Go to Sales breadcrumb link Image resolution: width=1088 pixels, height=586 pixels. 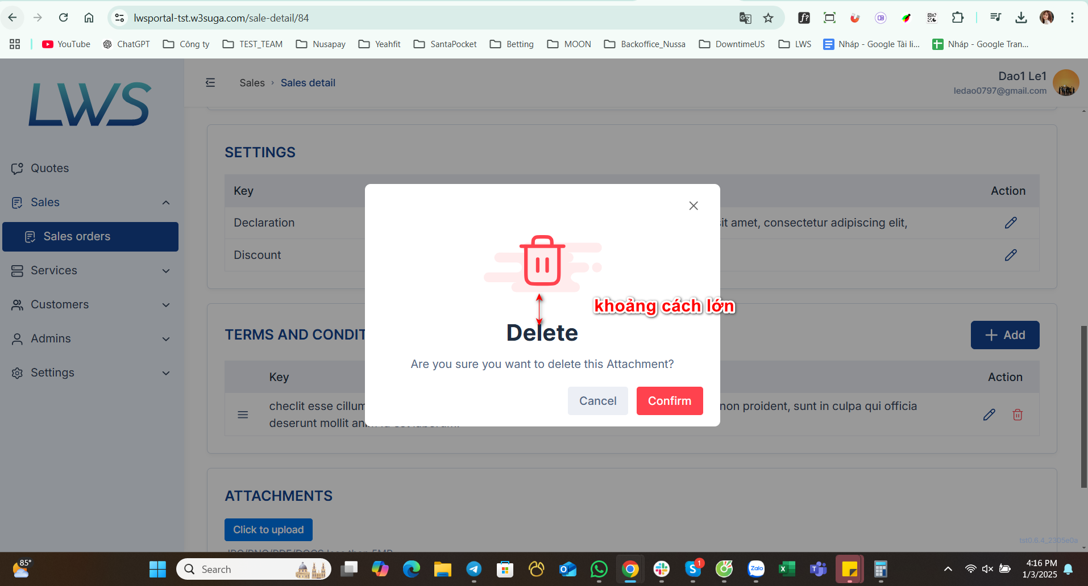252,83
